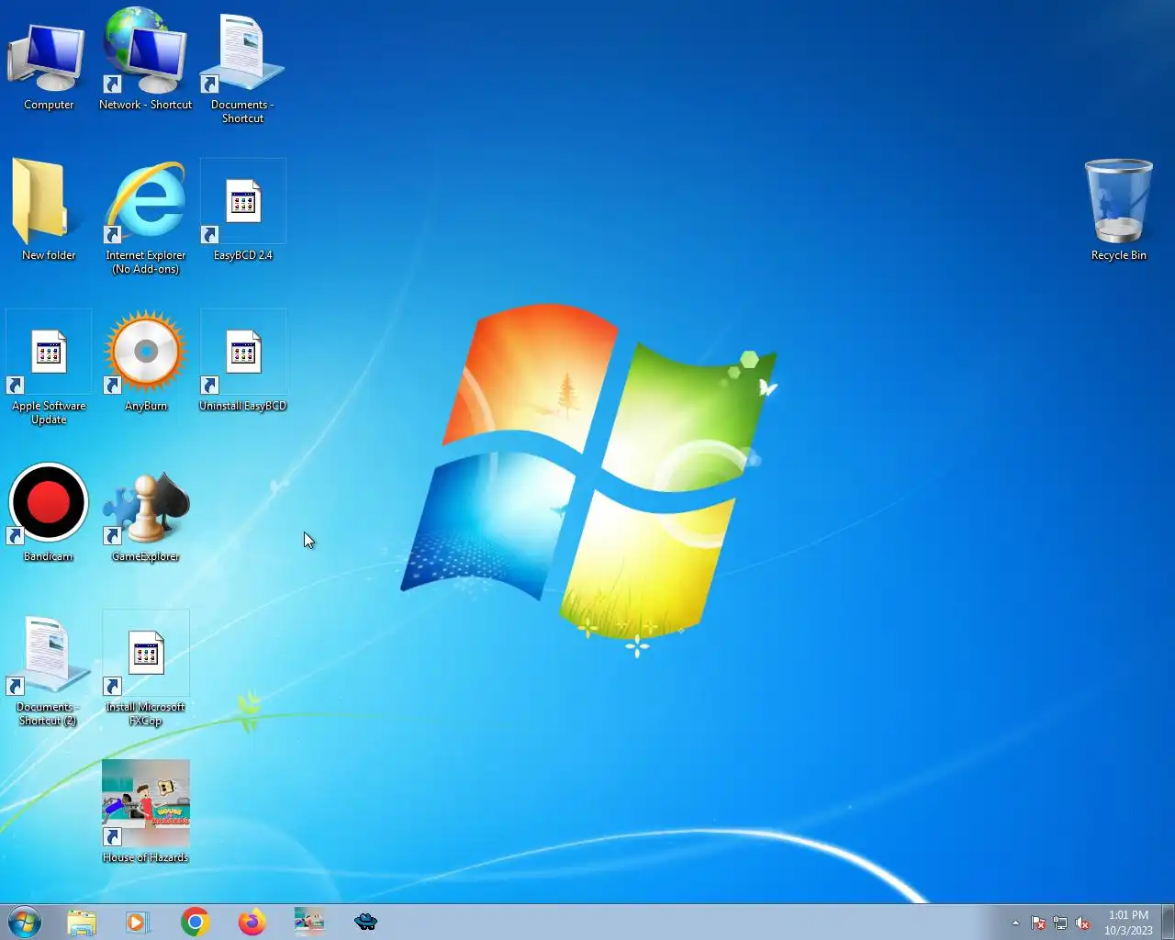The width and height of the screenshot is (1175, 940).
Task: Show hidden system tray icons
Action: [1015, 923]
